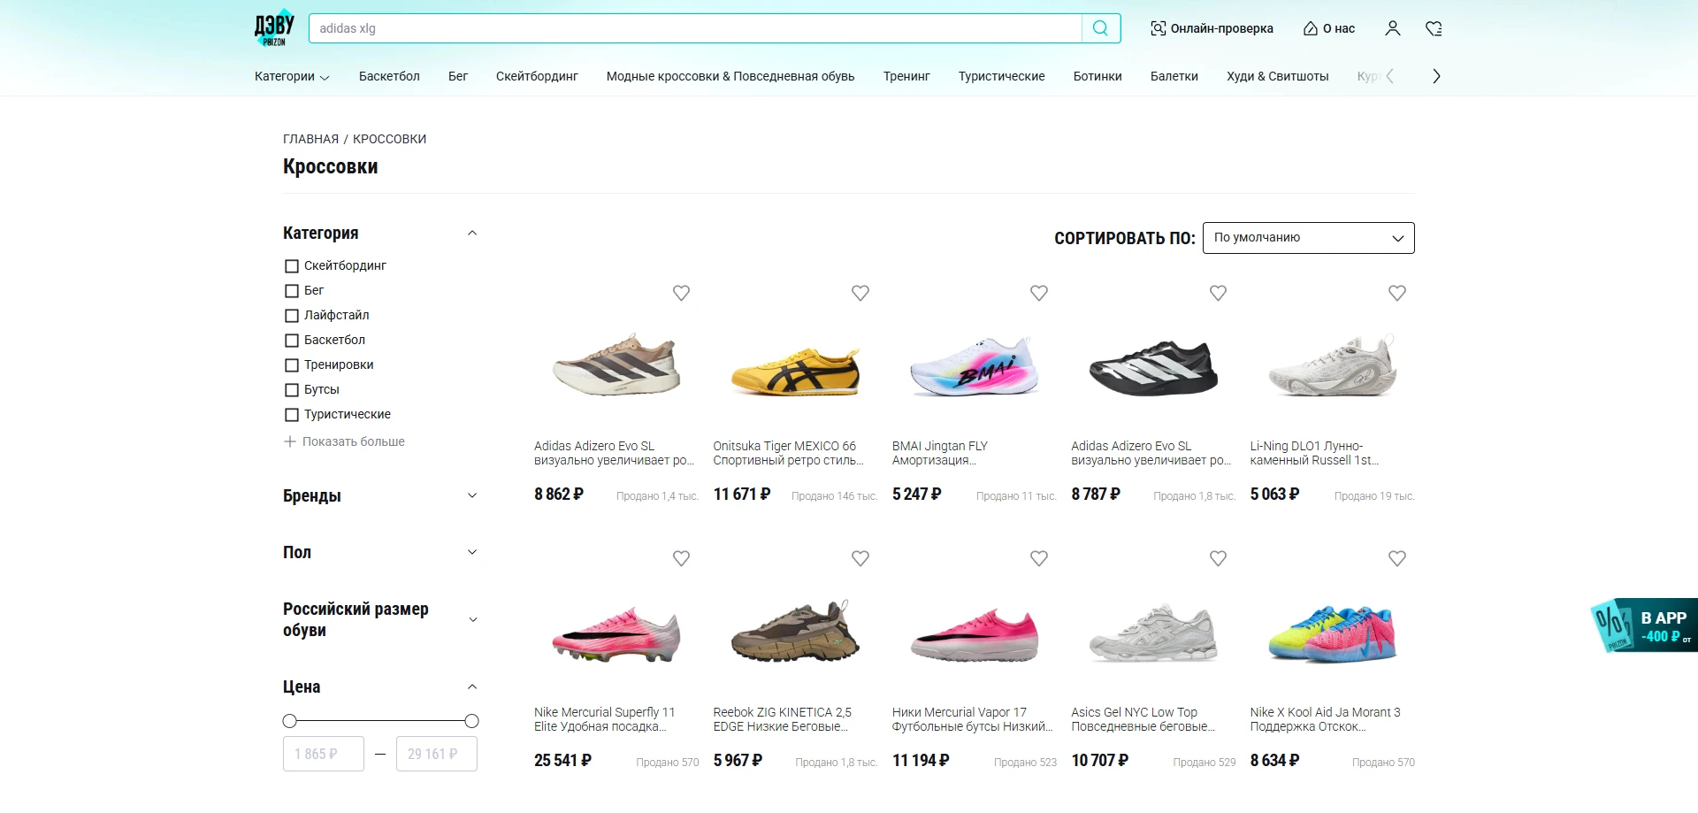Open the favorites heart icon in header
Image resolution: width=1698 pixels, height=813 pixels.
click(1434, 28)
